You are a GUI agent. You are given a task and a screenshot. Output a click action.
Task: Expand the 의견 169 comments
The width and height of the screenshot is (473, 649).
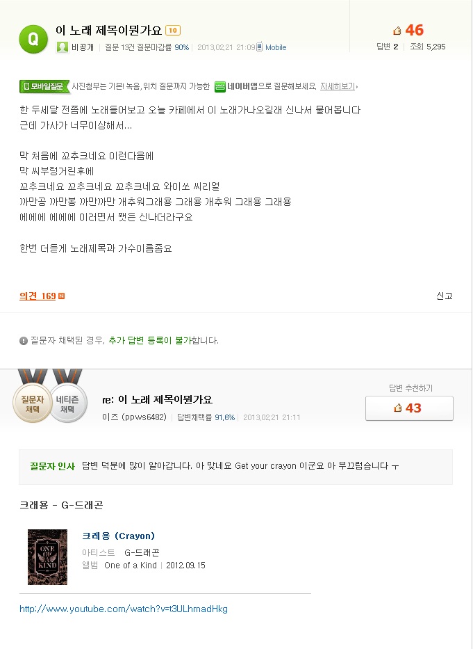[38, 296]
